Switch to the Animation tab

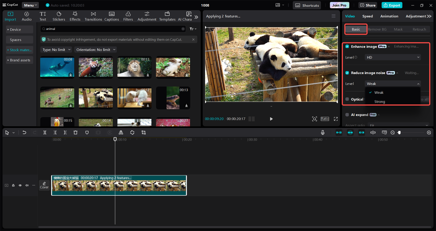coord(389,16)
